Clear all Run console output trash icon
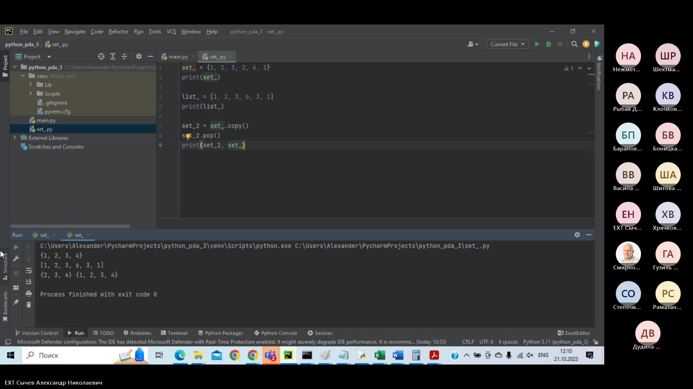 click(29, 305)
